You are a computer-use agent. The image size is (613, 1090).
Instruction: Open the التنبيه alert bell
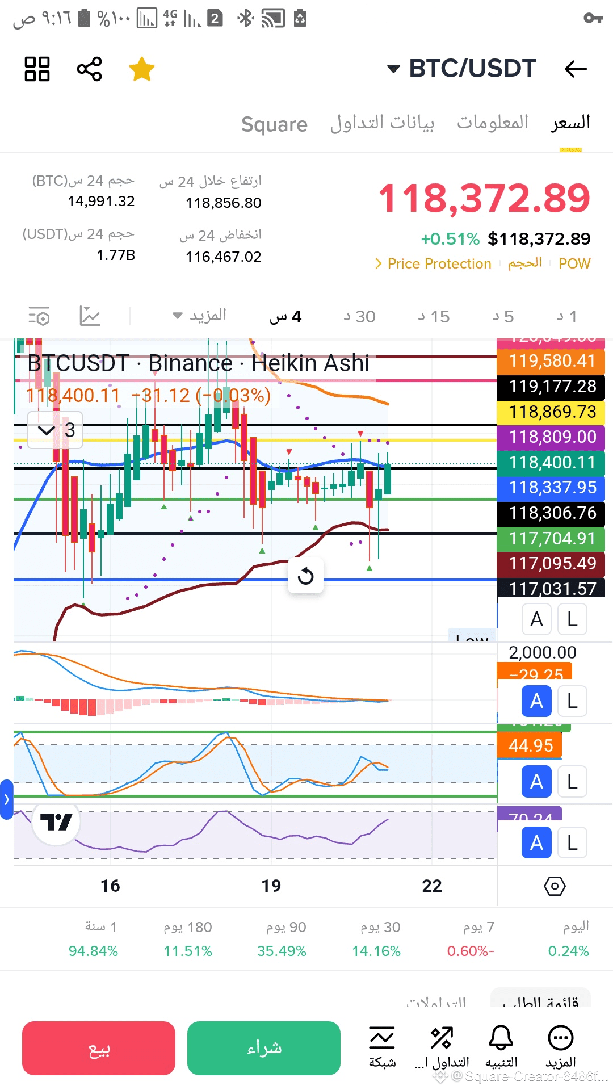click(x=501, y=1047)
